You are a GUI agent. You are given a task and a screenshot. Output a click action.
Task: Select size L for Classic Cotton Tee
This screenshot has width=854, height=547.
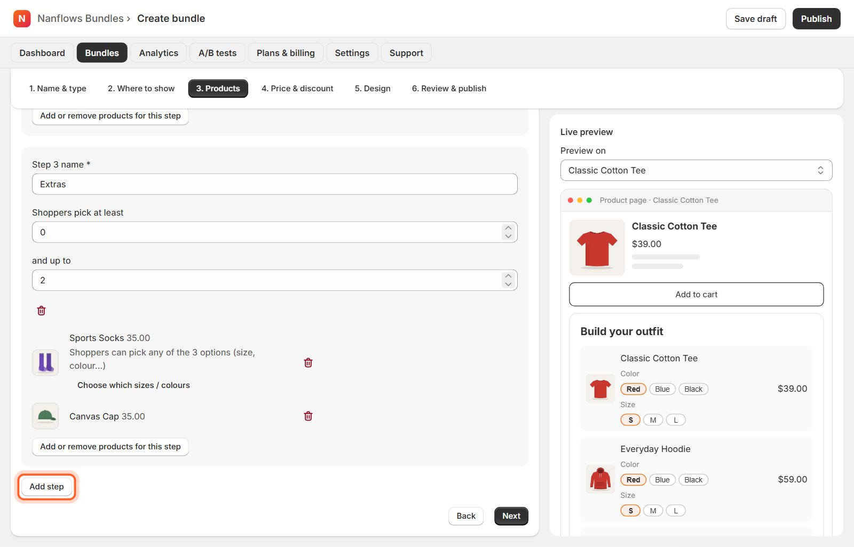point(676,420)
